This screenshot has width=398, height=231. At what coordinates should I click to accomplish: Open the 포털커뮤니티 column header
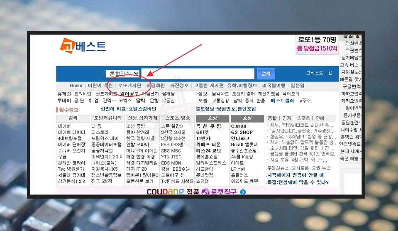pyautogui.click(x=108, y=118)
